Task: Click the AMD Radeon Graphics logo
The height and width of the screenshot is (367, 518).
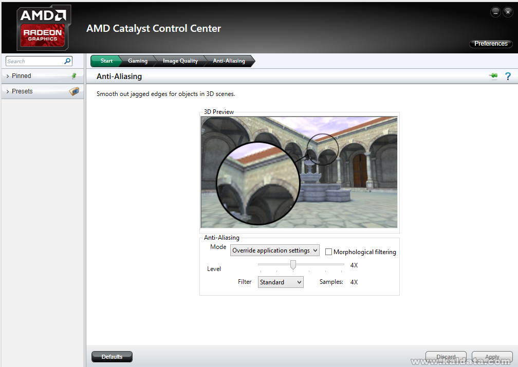Action: click(x=44, y=27)
